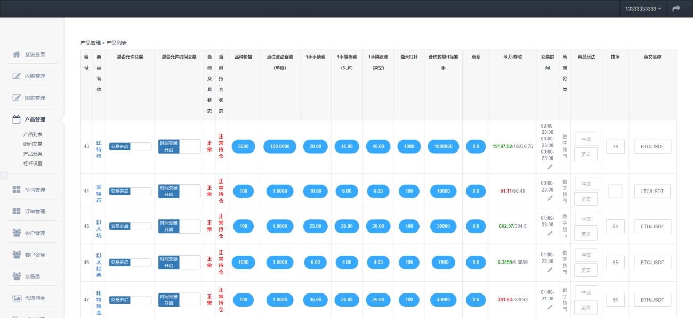This screenshot has height=318, width=693.
Task: Disable 时间交易开启 for 以太坊
Action: (179, 226)
